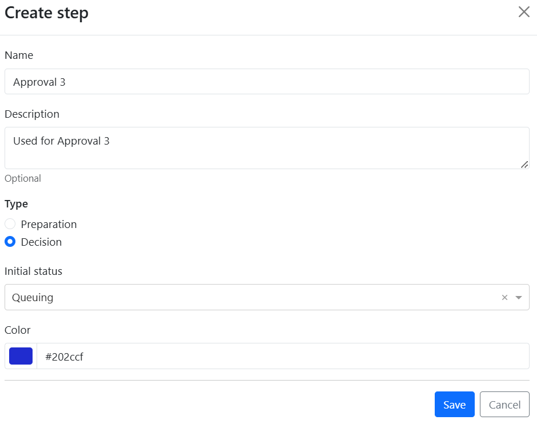The height and width of the screenshot is (424, 537).
Task: Focus the Description textarea with Used for Approval 3
Action: [267, 148]
